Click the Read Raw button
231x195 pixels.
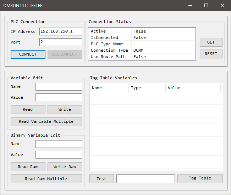pyautogui.click(x=28, y=167)
